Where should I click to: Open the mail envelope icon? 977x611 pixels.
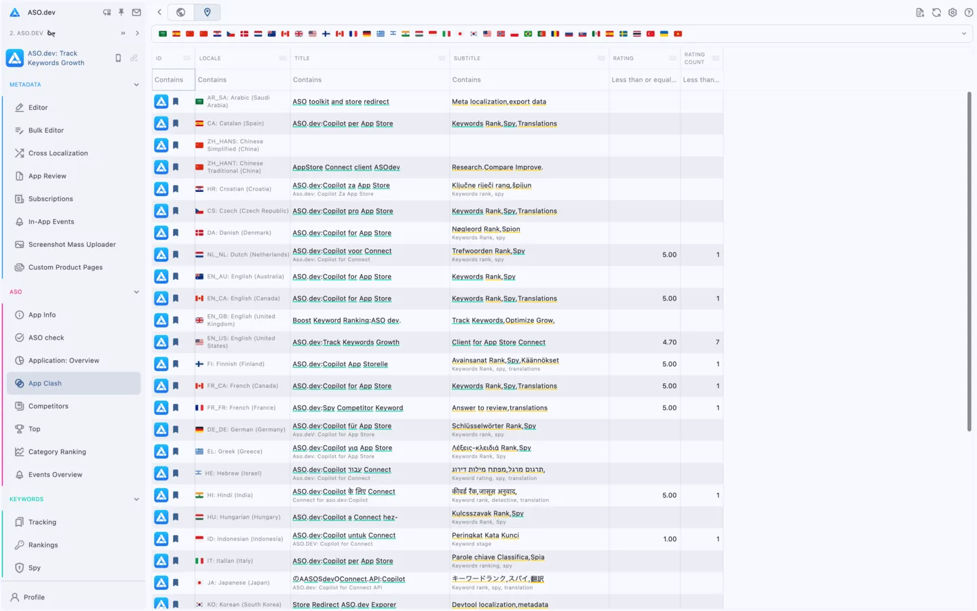click(136, 12)
